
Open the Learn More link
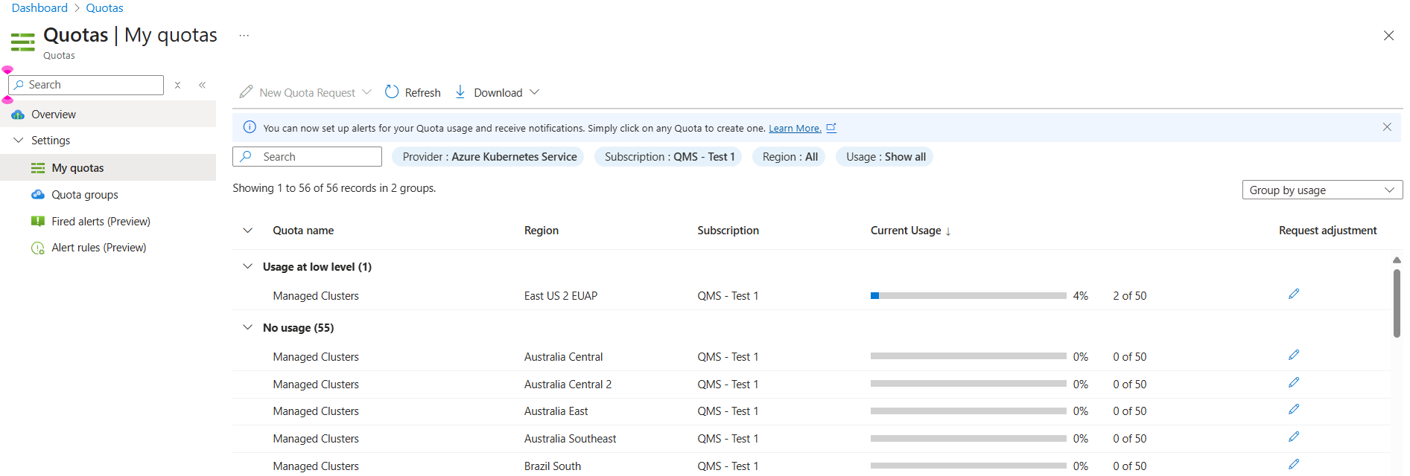(x=794, y=128)
